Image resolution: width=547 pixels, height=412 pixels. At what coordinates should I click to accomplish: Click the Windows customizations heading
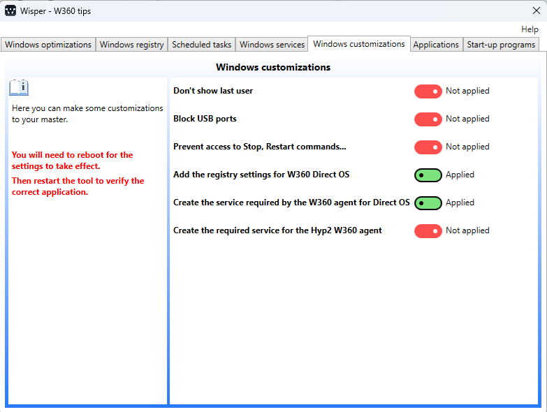tap(273, 67)
